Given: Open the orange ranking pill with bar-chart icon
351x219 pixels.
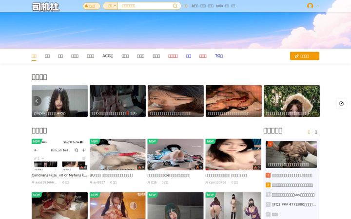Looking at the screenshot, I should click(x=91, y=6).
